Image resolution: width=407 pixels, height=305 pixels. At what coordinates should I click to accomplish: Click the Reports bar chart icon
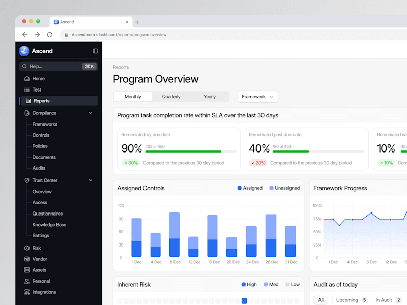point(28,101)
